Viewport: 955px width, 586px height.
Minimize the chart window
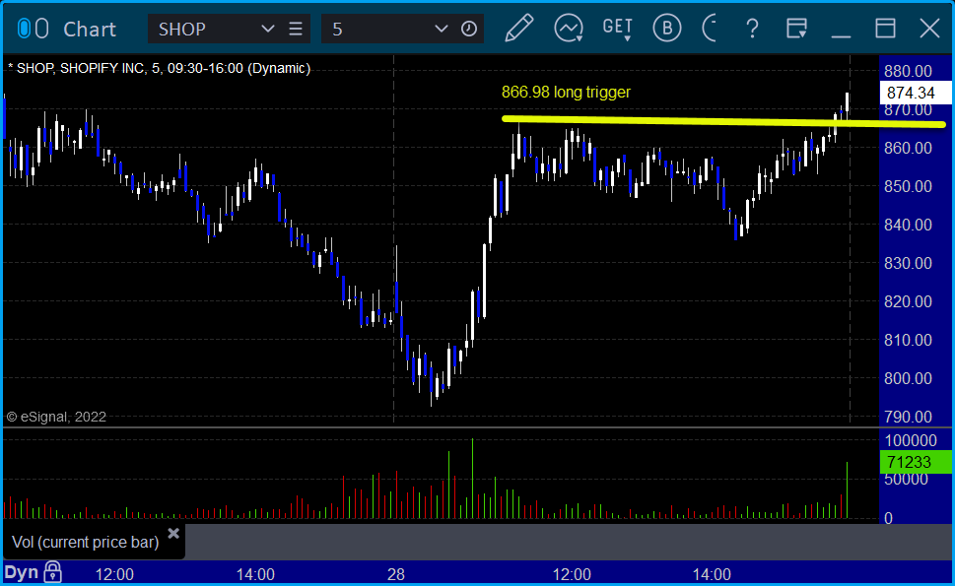click(841, 35)
